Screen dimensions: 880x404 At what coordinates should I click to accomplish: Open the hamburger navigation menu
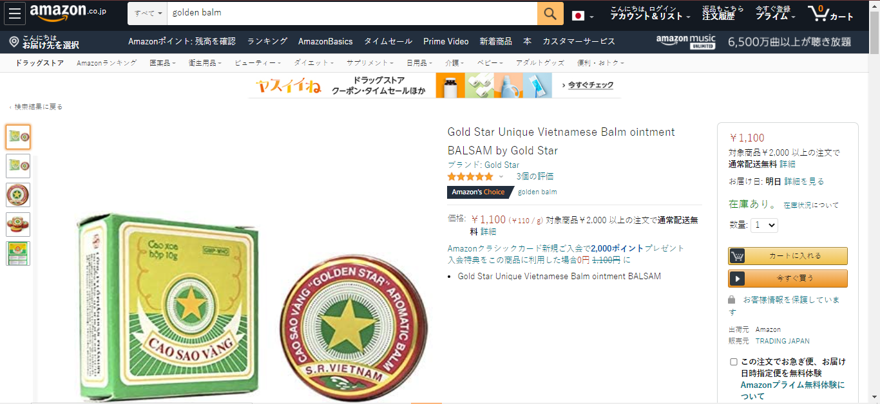click(x=15, y=14)
